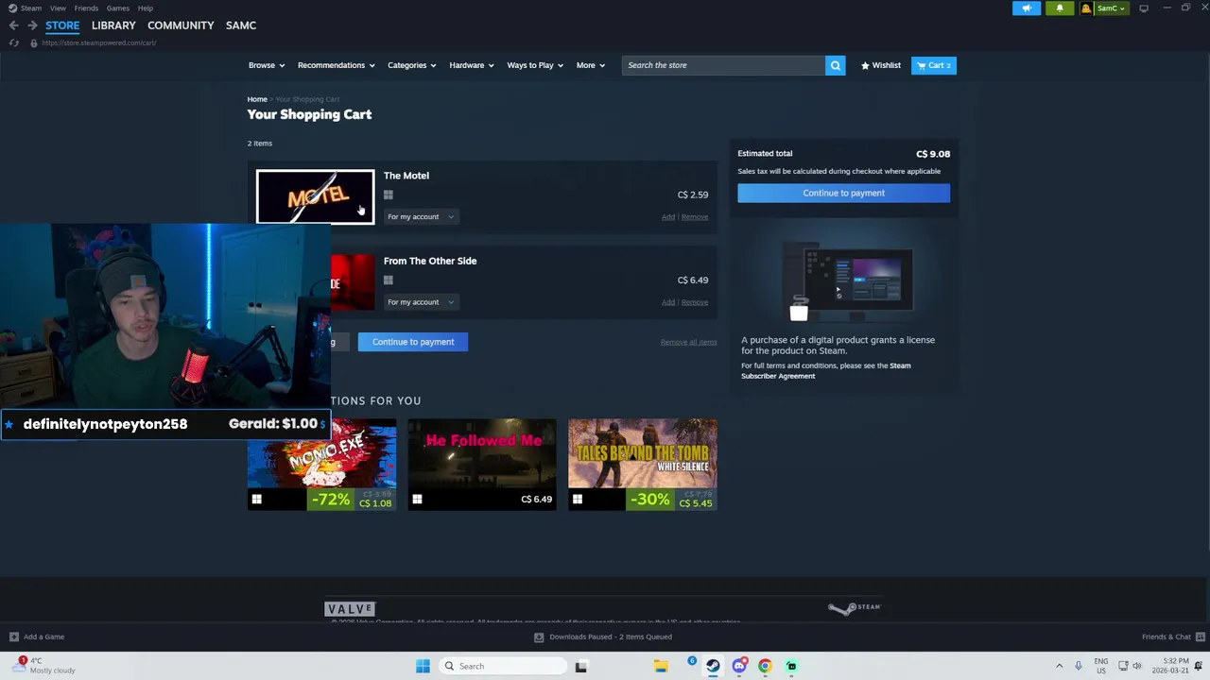Image resolution: width=1210 pixels, height=680 pixels.
Task: Click the Home breadcrumb link
Action: (257, 99)
